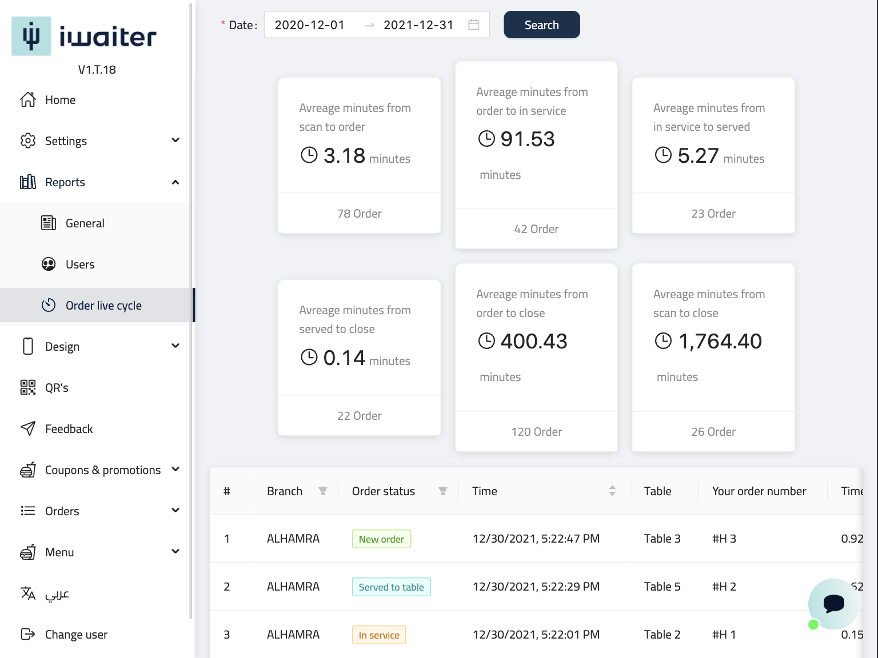The image size is (878, 658).
Task: Click the iwaiter logo icon
Action: coord(31,37)
